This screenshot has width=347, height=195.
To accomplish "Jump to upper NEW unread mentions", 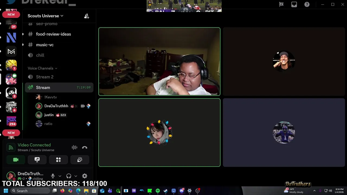I will click(x=11, y=14).
